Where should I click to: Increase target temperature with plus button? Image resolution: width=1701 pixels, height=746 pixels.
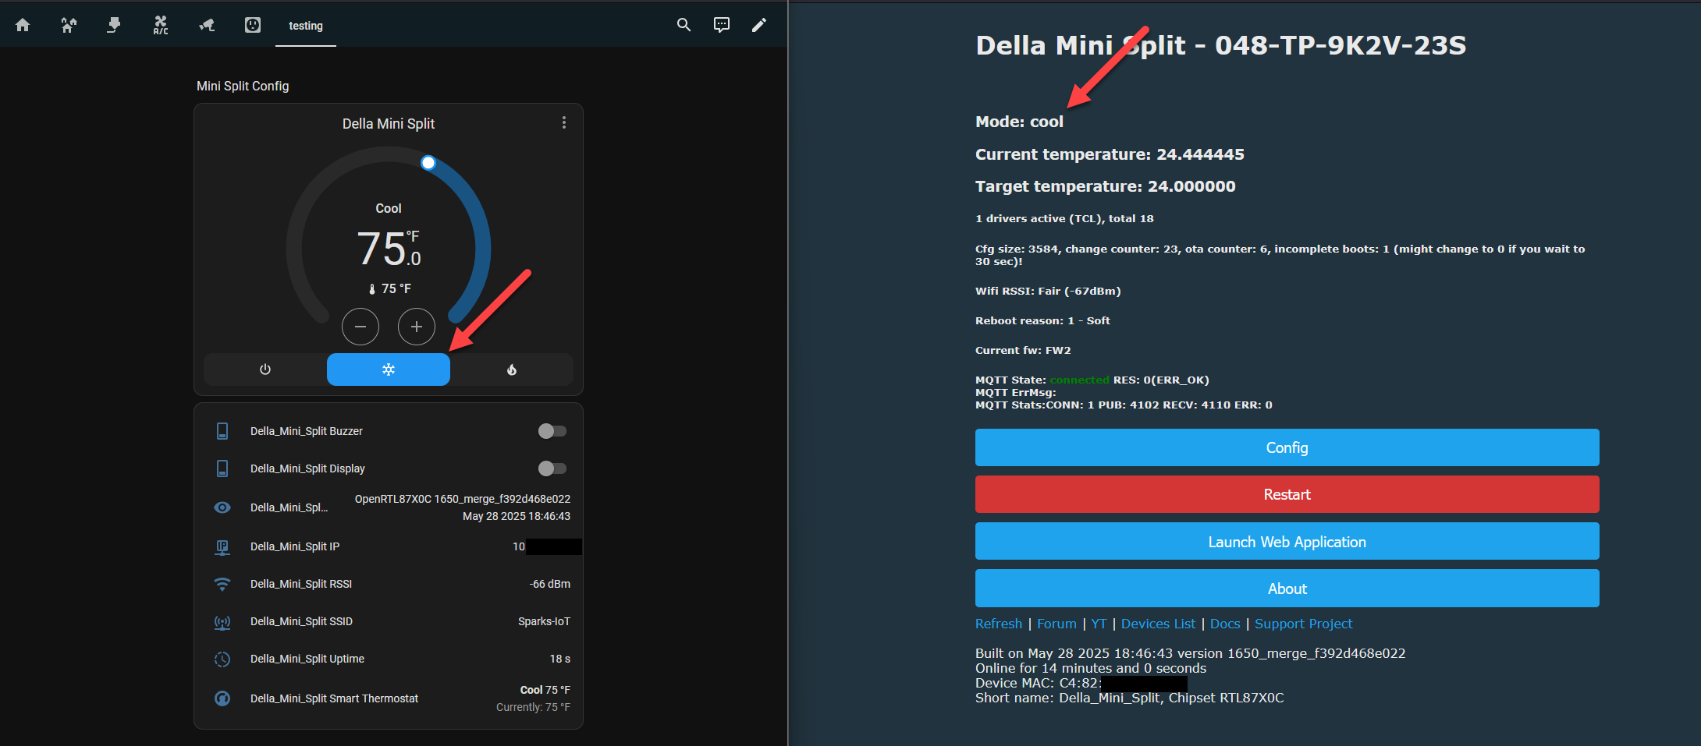pyautogui.click(x=417, y=327)
